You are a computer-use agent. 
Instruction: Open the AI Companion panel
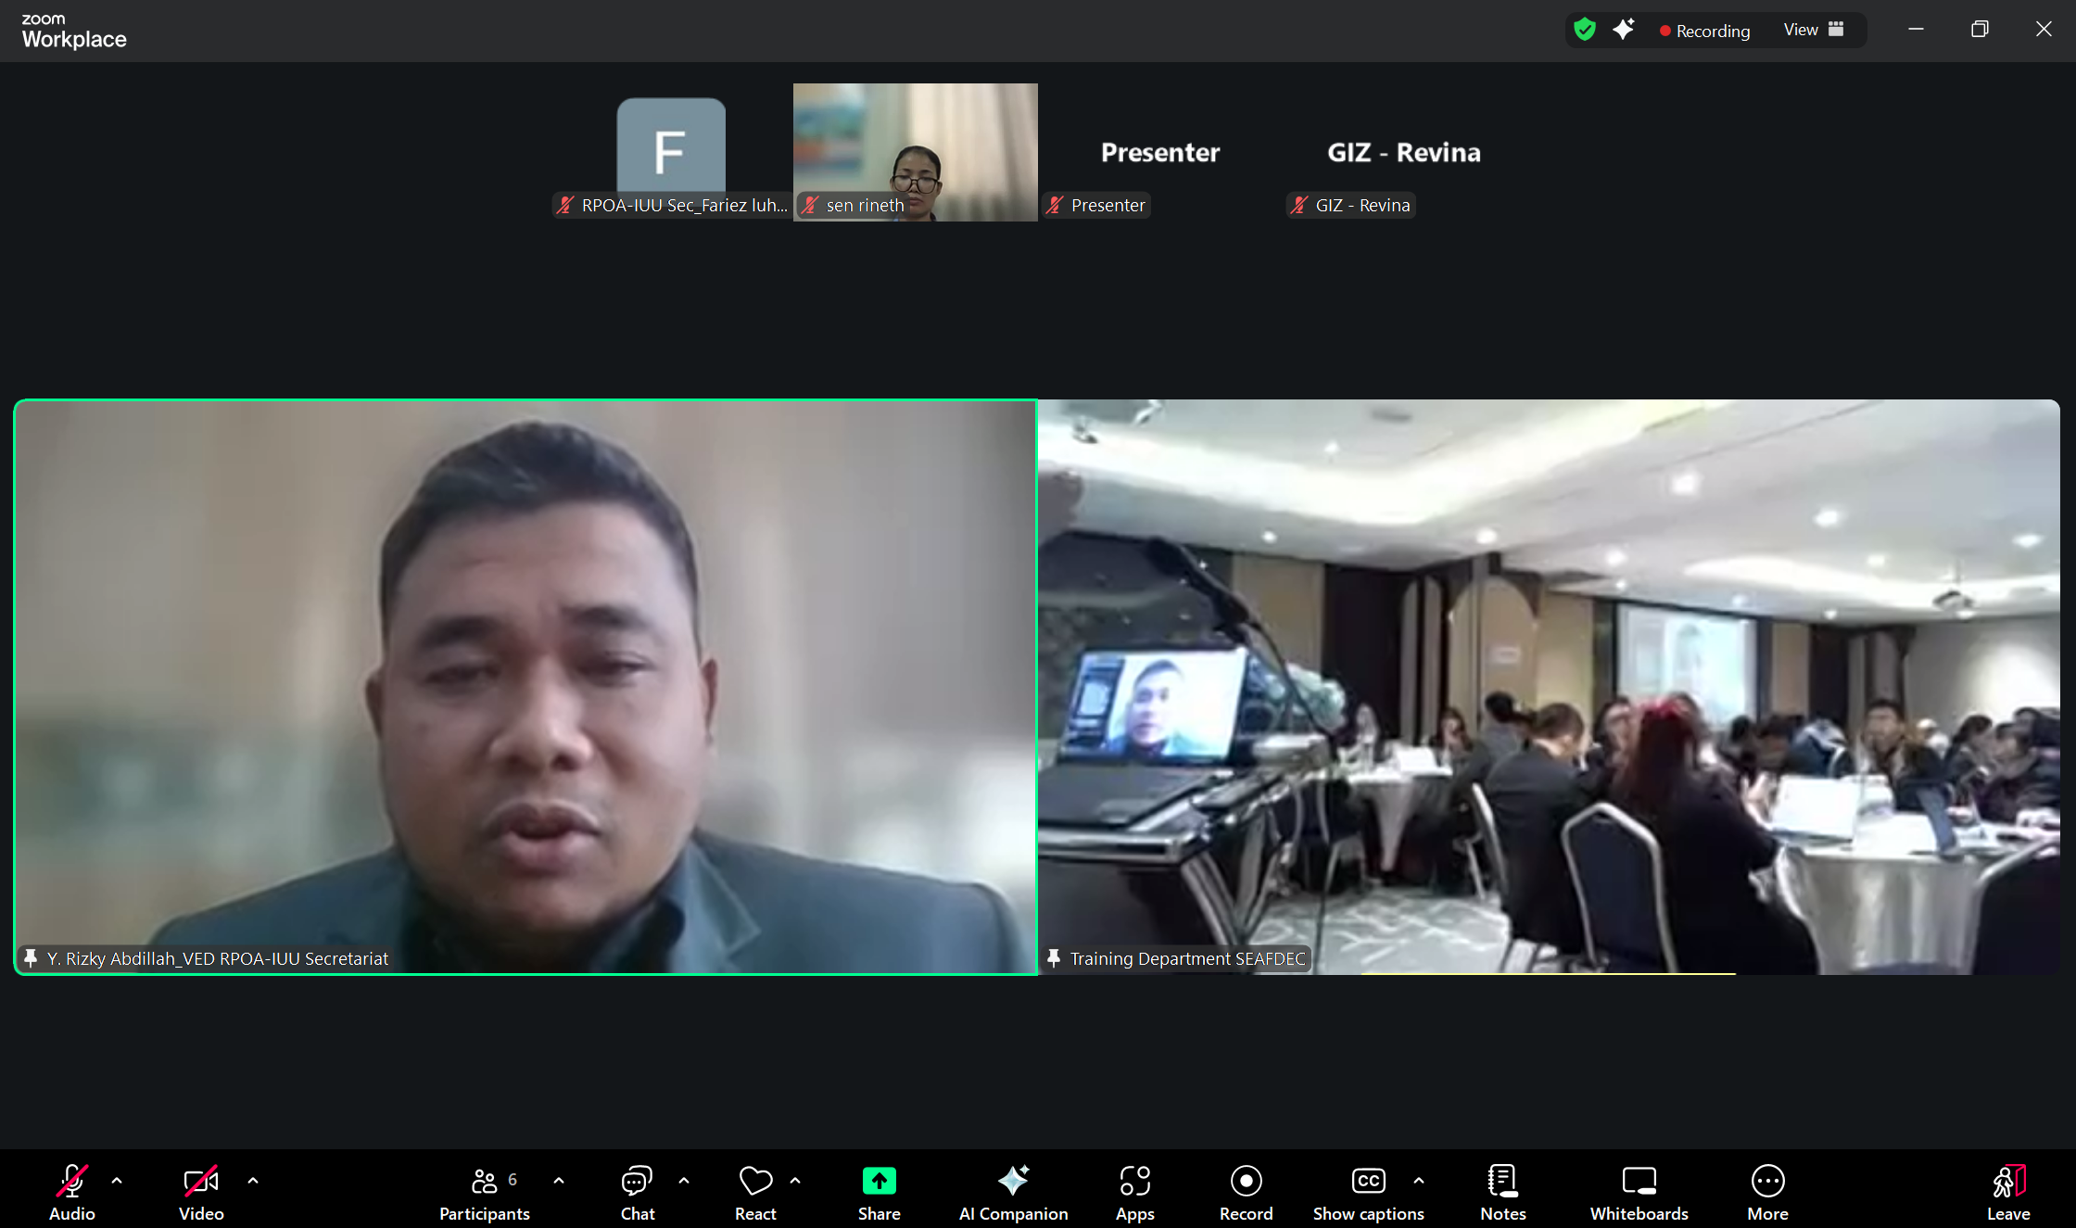[x=1013, y=1192]
